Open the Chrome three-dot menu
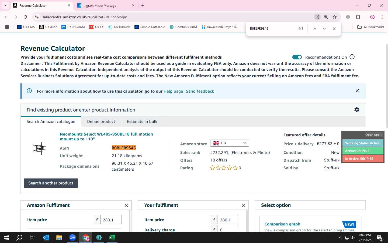Viewport: 388px width, 243px height. [x=382, y=17]
